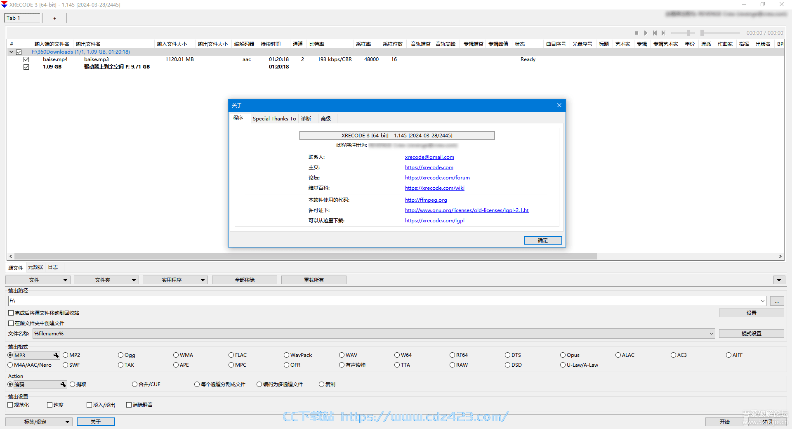Click the XRECODE app logo icon
This screenshot has height=429, width=792.
4,5
